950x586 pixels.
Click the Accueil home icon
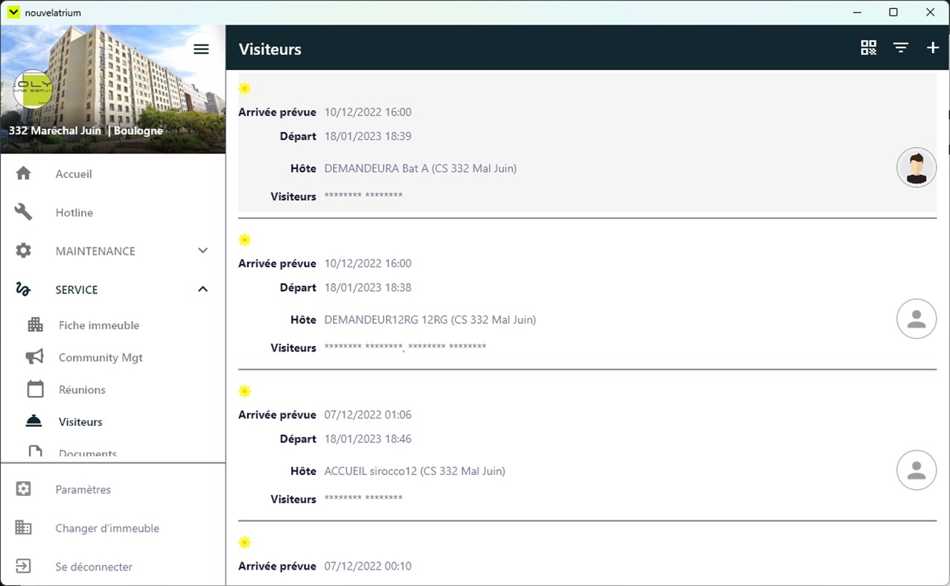(24, 173)
